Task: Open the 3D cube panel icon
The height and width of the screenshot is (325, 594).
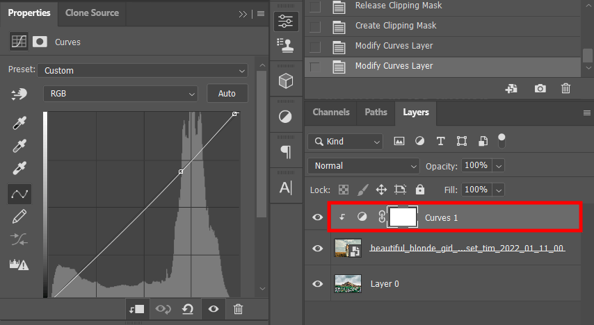Action: click(x=286, y=81)
